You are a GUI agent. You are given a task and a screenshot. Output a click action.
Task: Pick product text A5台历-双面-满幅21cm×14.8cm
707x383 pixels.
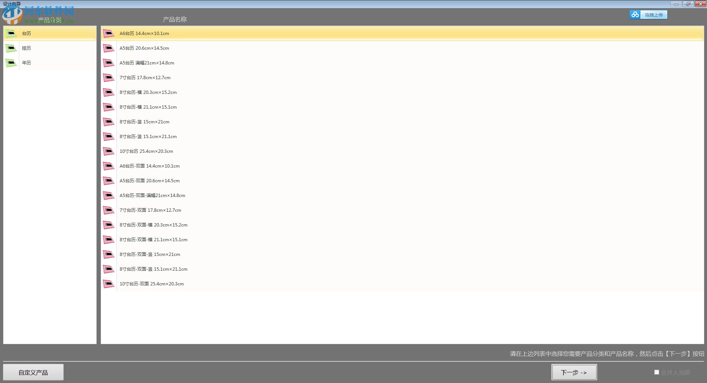coord(152,196)
